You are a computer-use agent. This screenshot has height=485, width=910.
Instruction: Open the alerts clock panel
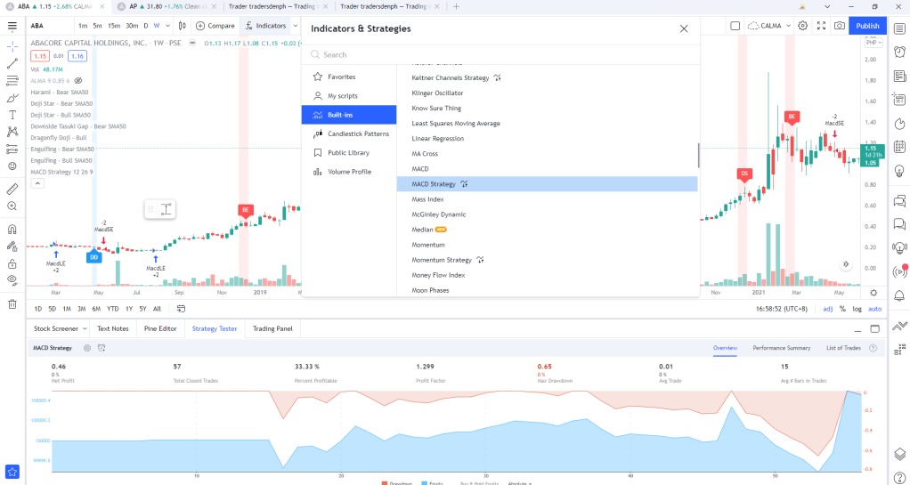899,52
